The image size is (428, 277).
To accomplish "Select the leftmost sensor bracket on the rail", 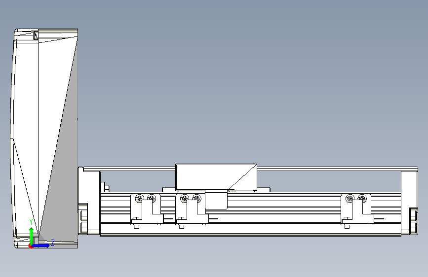I will coord(146,209).
